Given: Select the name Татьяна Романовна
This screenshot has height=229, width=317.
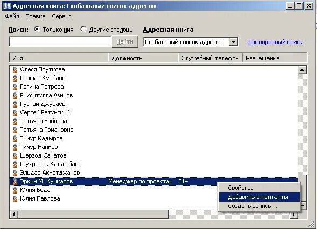Looking at the screenshot, I should pos(47,130).
